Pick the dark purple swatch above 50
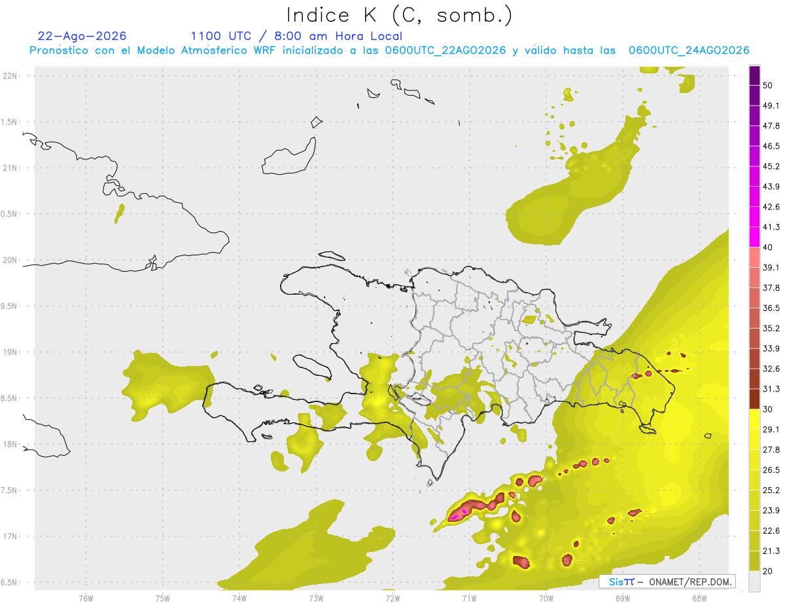 pyautogui.click(x=755, y=75)
